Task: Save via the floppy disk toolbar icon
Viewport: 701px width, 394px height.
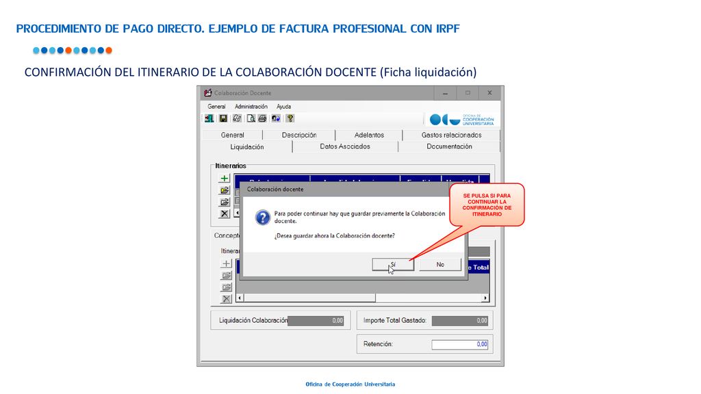Action: click(x=222, y=118)
